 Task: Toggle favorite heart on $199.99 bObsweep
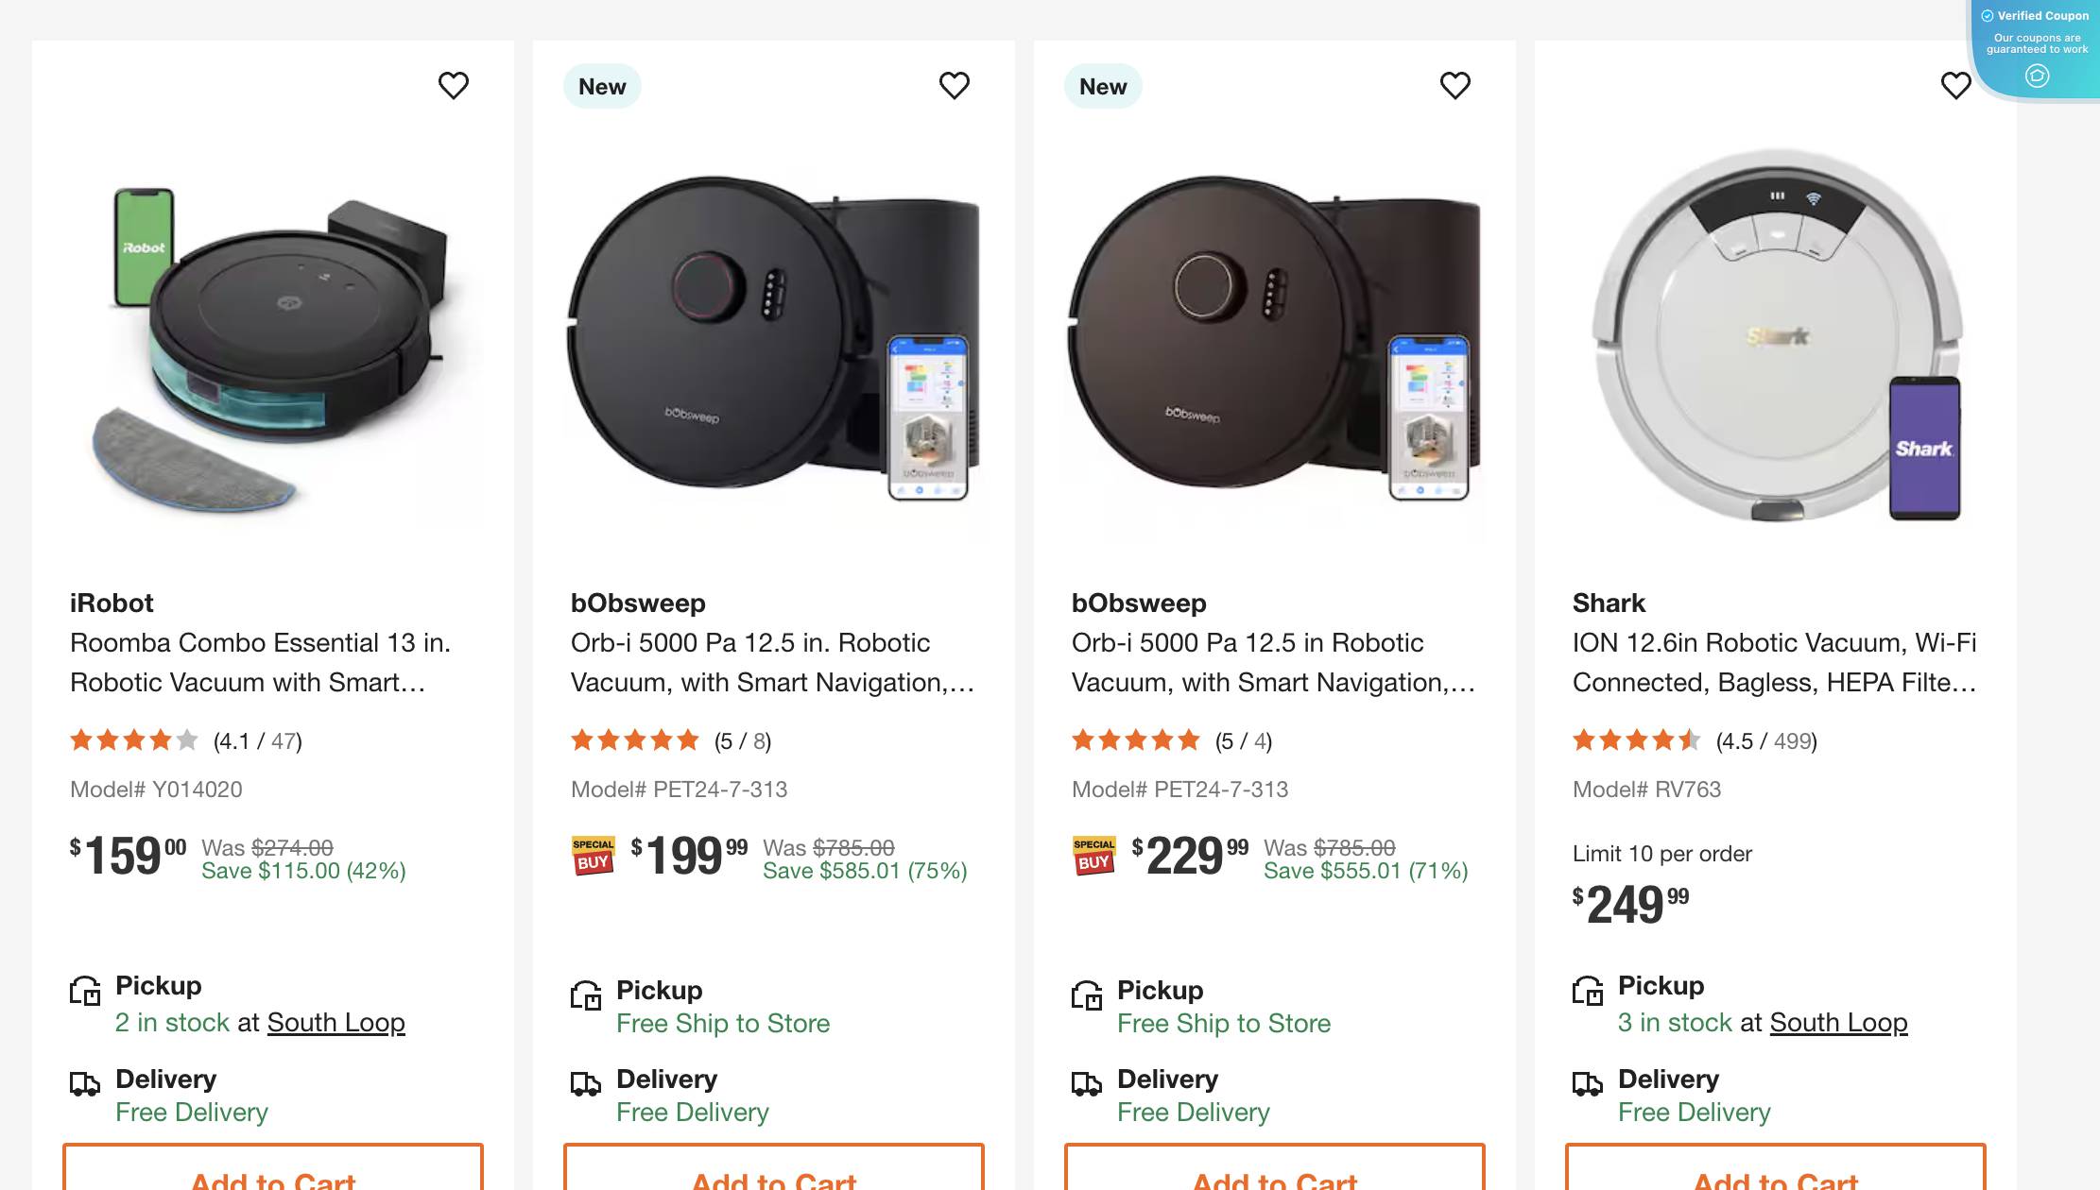pos(955,85)
